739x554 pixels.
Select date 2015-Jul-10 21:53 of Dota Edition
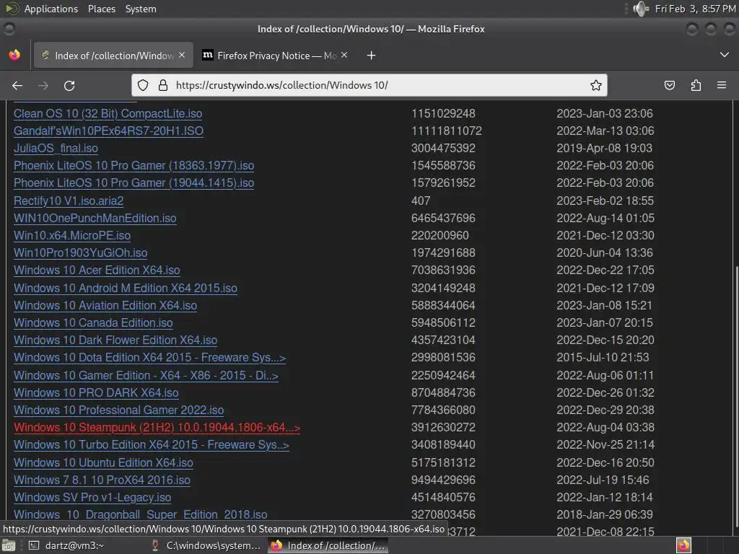click(x=603, y=358)
